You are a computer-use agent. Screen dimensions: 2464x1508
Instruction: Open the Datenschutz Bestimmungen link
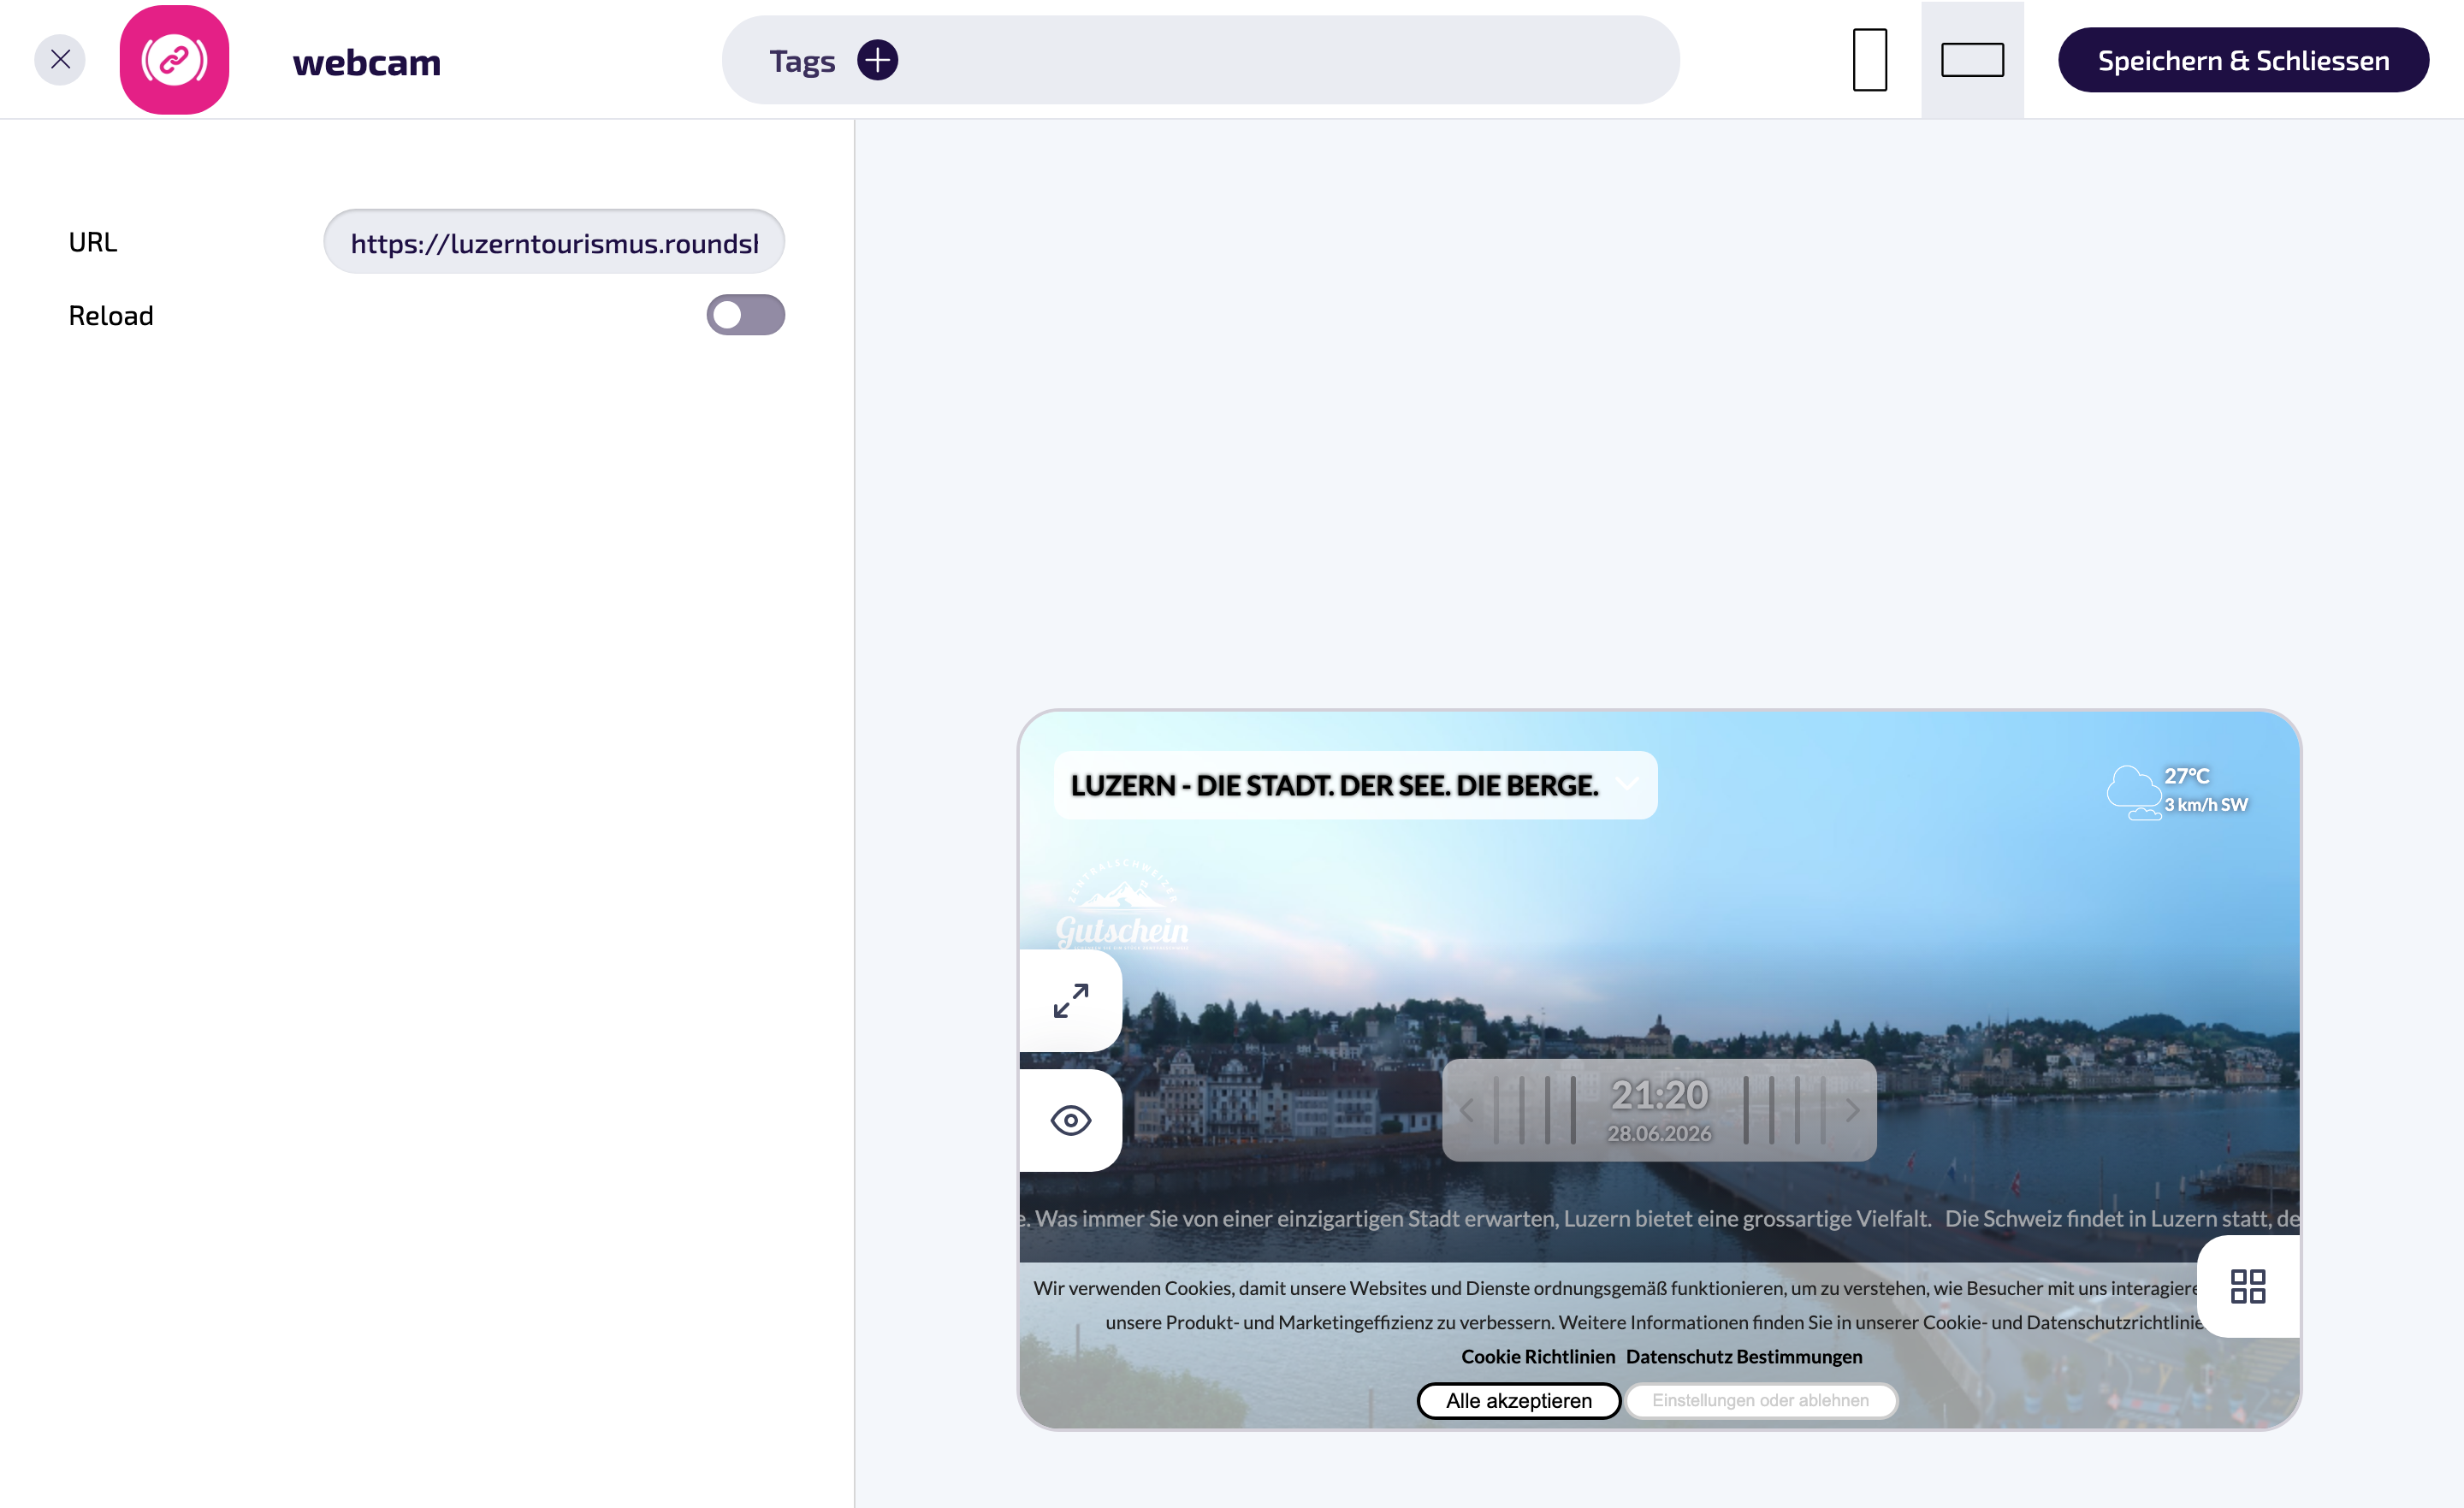[1744, 1356]
